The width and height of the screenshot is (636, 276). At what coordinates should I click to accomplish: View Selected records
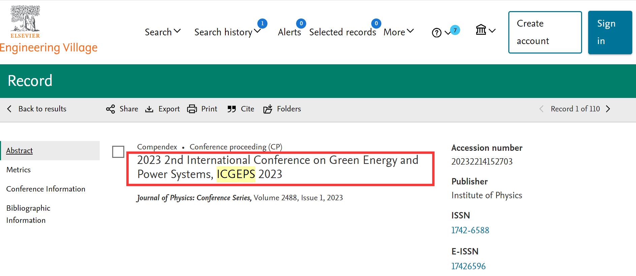tap(343, 32)
